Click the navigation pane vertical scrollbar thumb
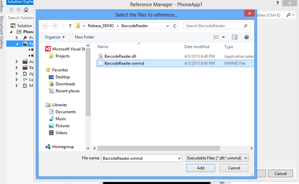299x184 pixels. point(88,82)
